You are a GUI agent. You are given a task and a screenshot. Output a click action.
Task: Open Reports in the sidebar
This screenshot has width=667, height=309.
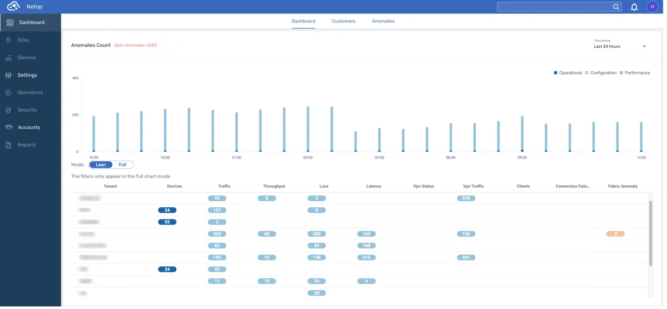coord(26,145)
